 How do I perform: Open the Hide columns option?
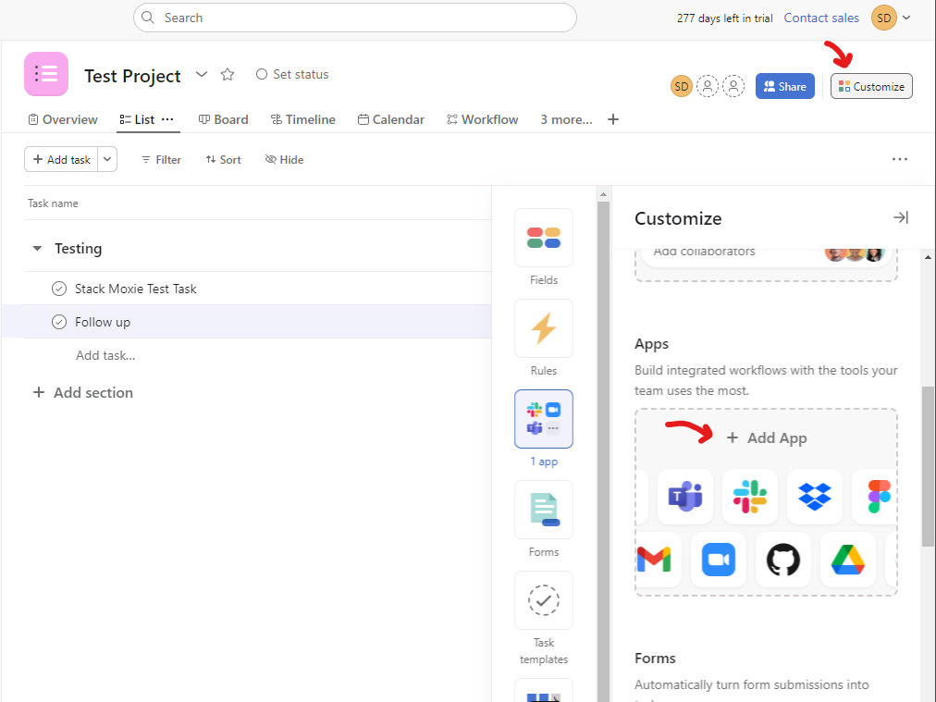284,160
